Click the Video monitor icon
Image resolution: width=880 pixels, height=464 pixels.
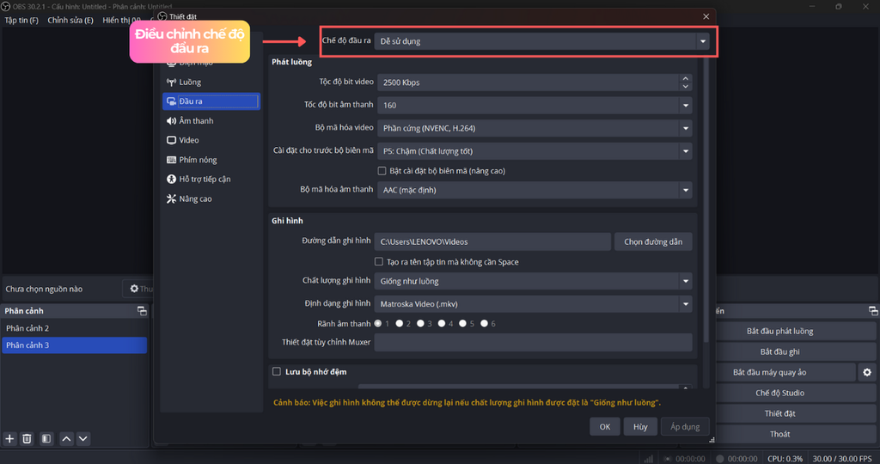pyautogui.click(x=171, y=140)
